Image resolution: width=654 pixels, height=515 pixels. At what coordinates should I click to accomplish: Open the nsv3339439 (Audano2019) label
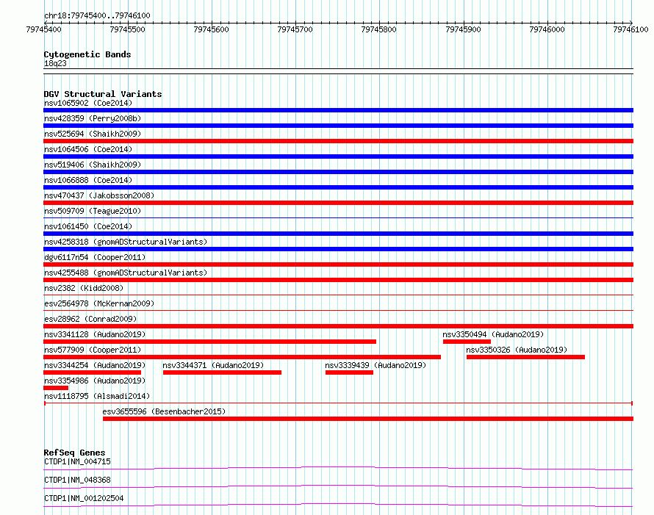pos(375,365)
